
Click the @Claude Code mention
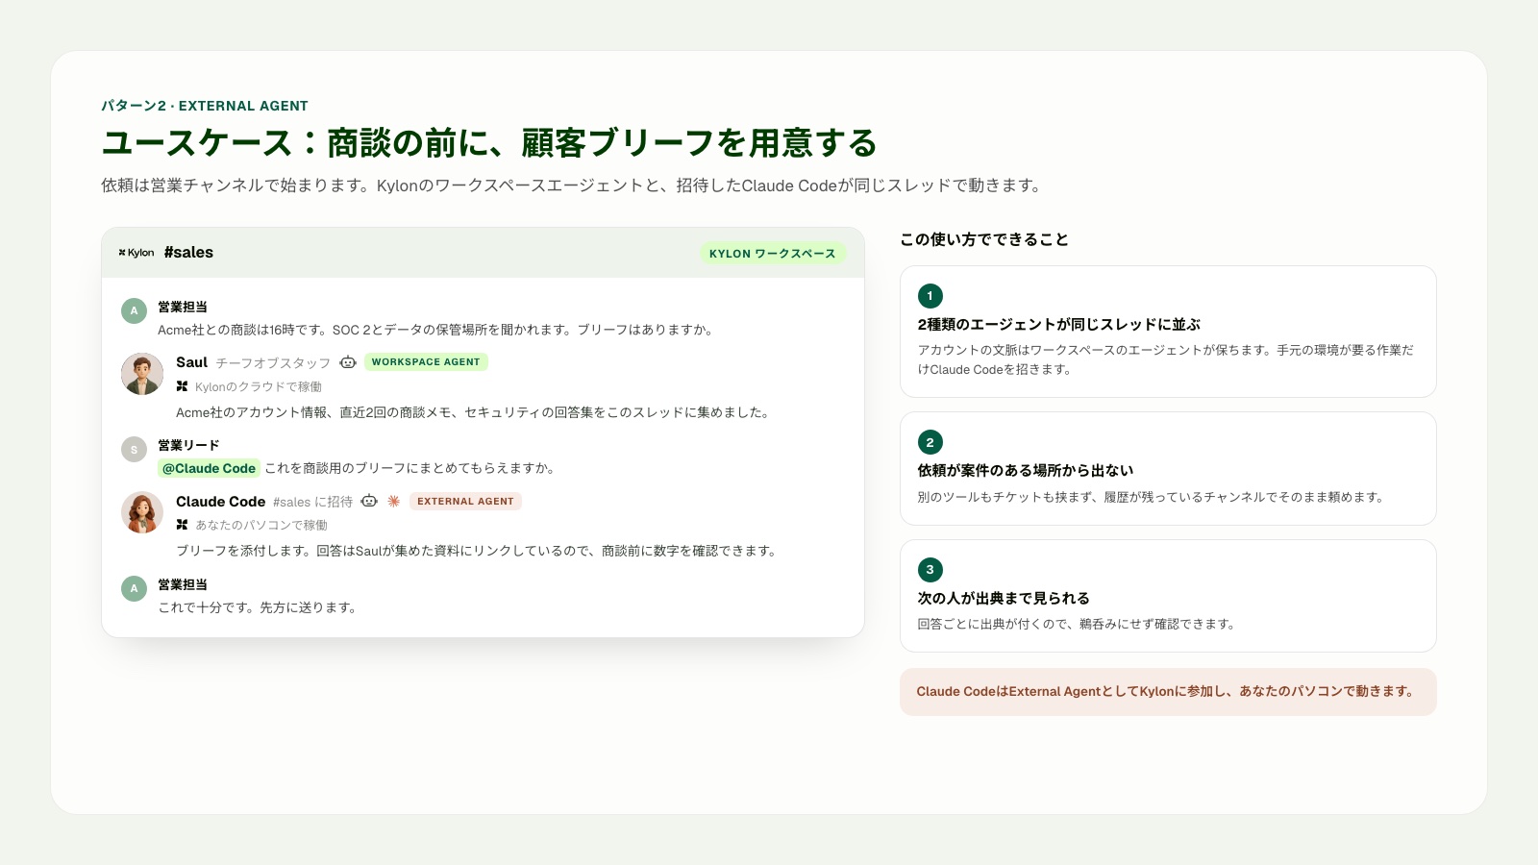(209, 468)
